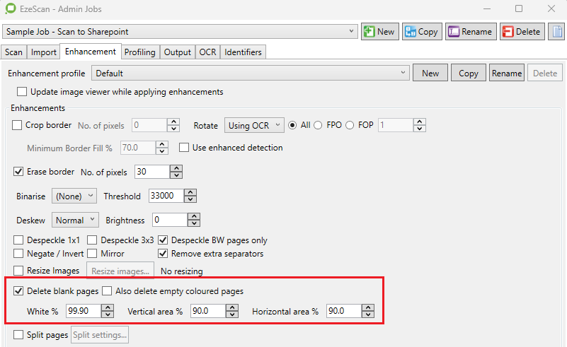Decrease the Erase border pixels with down arrow
The height and width of the screenshot is (347, 567).
click(176, 175)
